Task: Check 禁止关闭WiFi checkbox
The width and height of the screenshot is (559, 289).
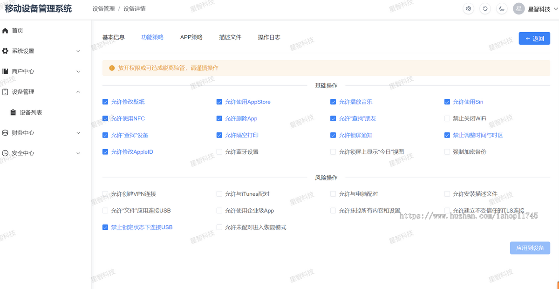Action: pos(447,118)
